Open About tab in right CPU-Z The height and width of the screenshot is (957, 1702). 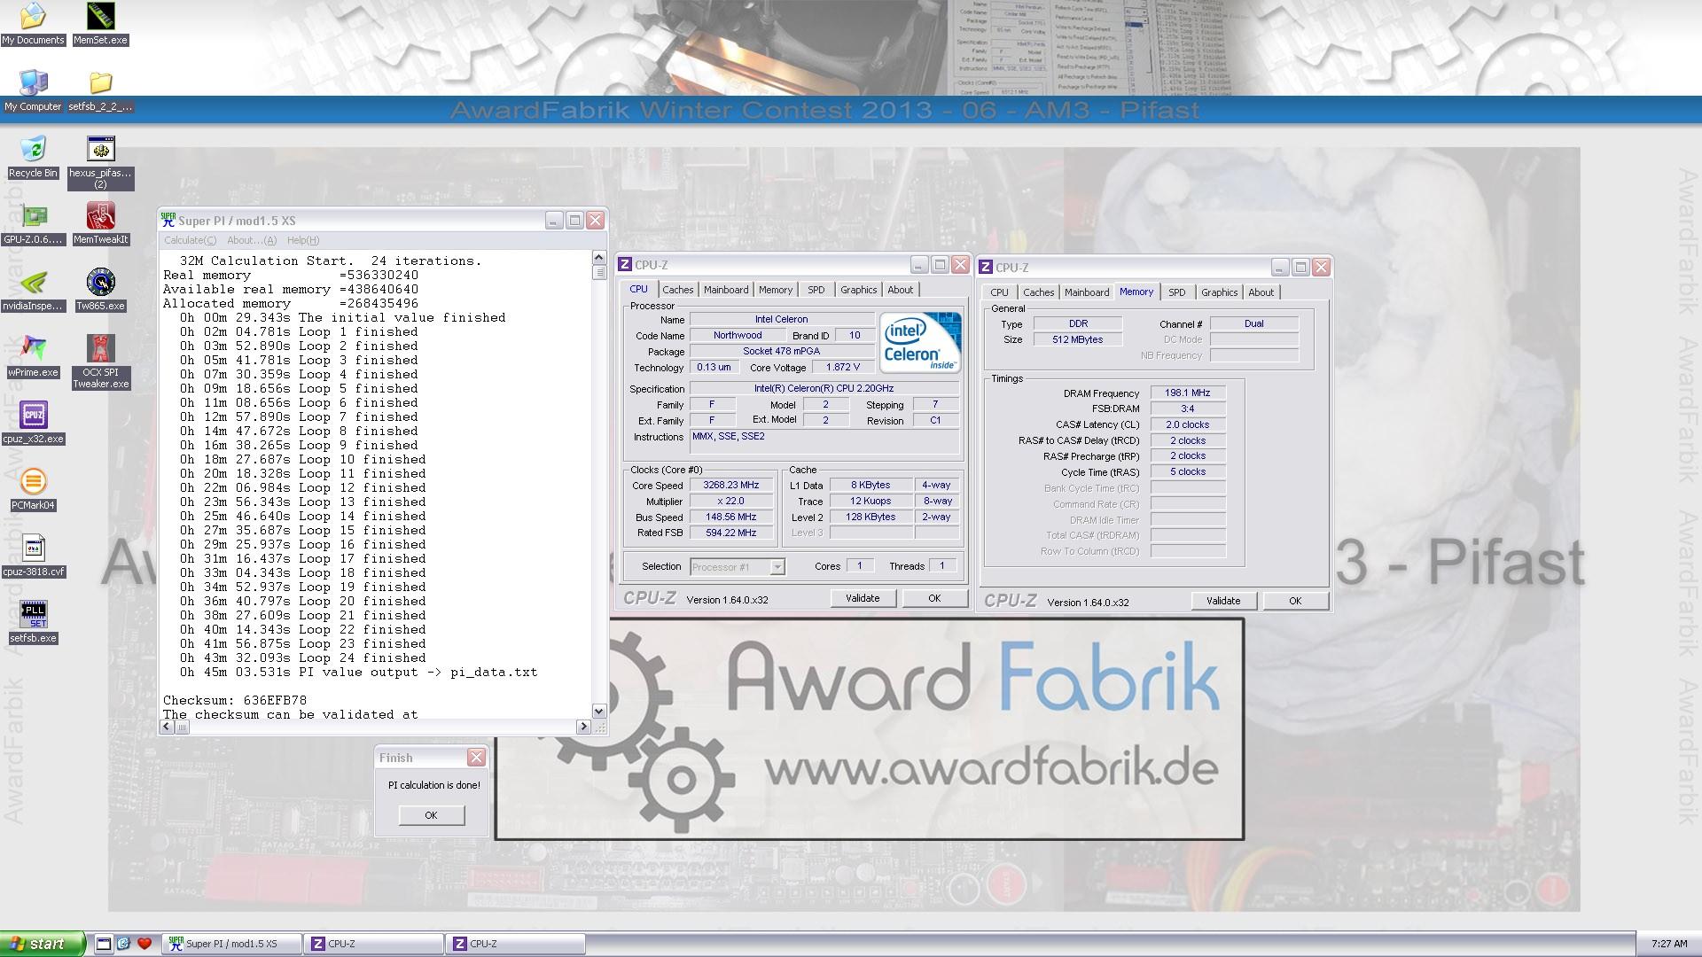(1261, 292)
